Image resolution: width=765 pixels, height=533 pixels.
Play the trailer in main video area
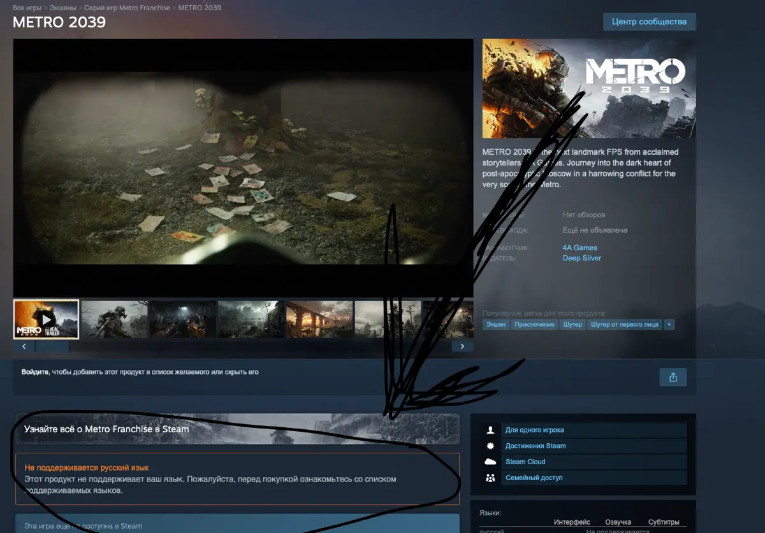point(243,168)
